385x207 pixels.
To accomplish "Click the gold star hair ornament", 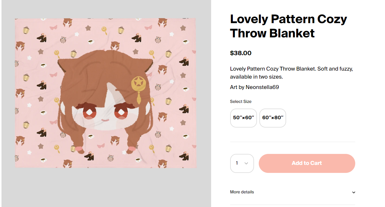I will 138,83.
